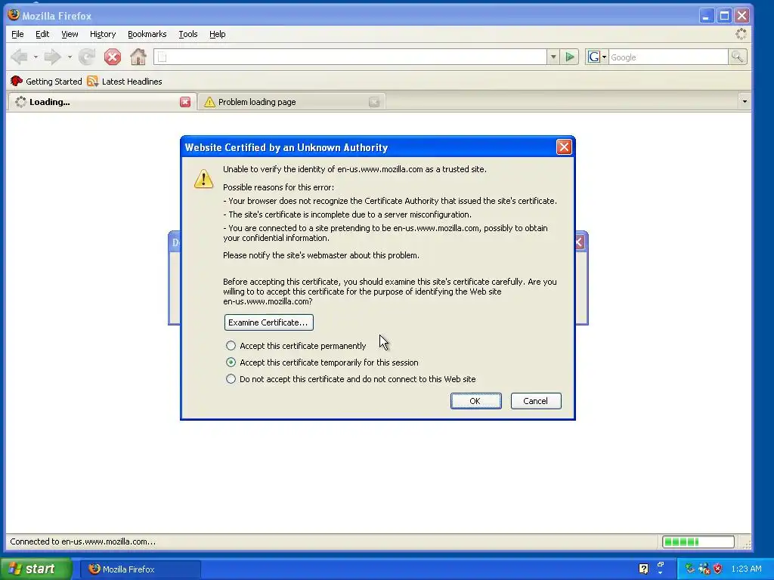Viewport: 774px width, 580px height.
Task: Click status text Connected to en-us.www.mozilla.com
Action: click(82, 541)
